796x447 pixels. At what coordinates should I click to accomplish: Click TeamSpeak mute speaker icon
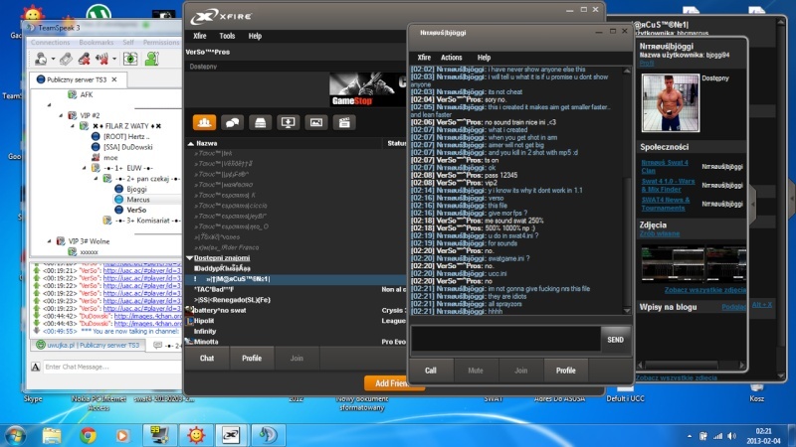(x=102, y=59)
